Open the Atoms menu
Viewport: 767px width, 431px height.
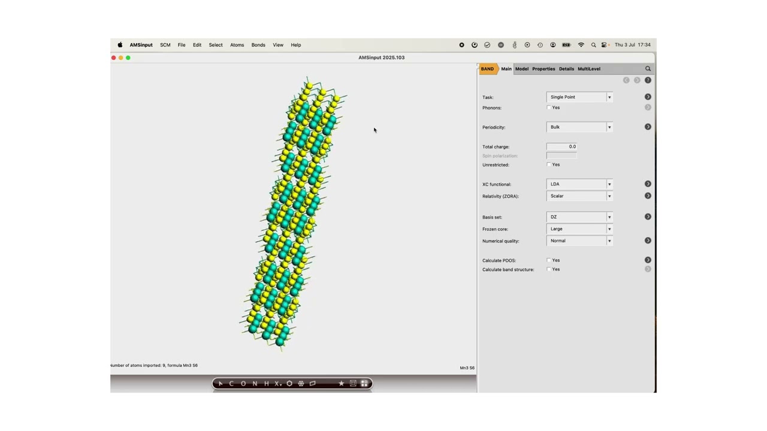[x=237, y=45]
